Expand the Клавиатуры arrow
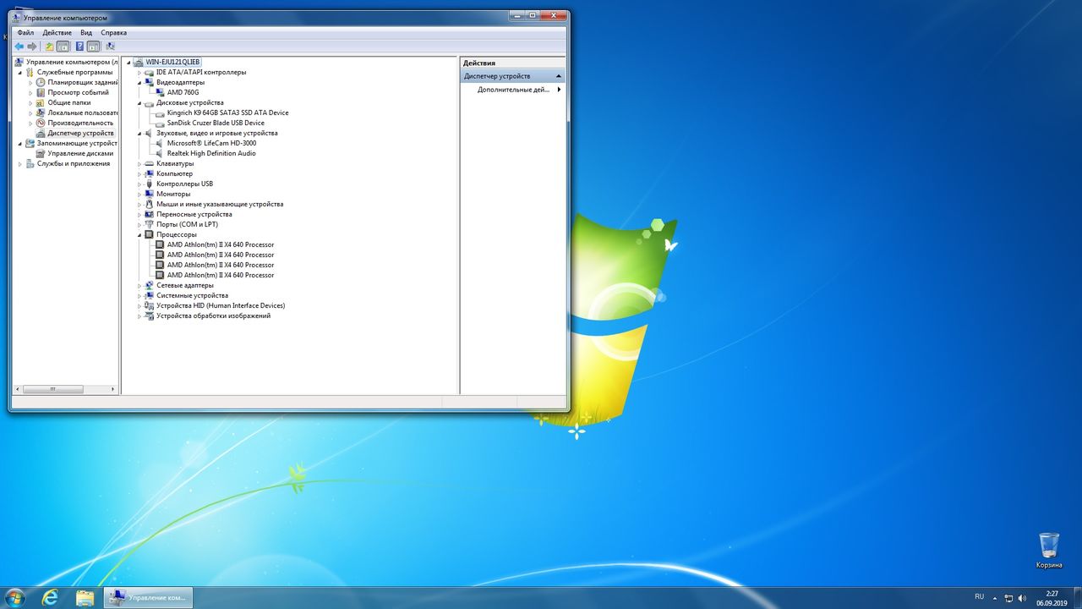1082x609 pixels. pos(139,163)
